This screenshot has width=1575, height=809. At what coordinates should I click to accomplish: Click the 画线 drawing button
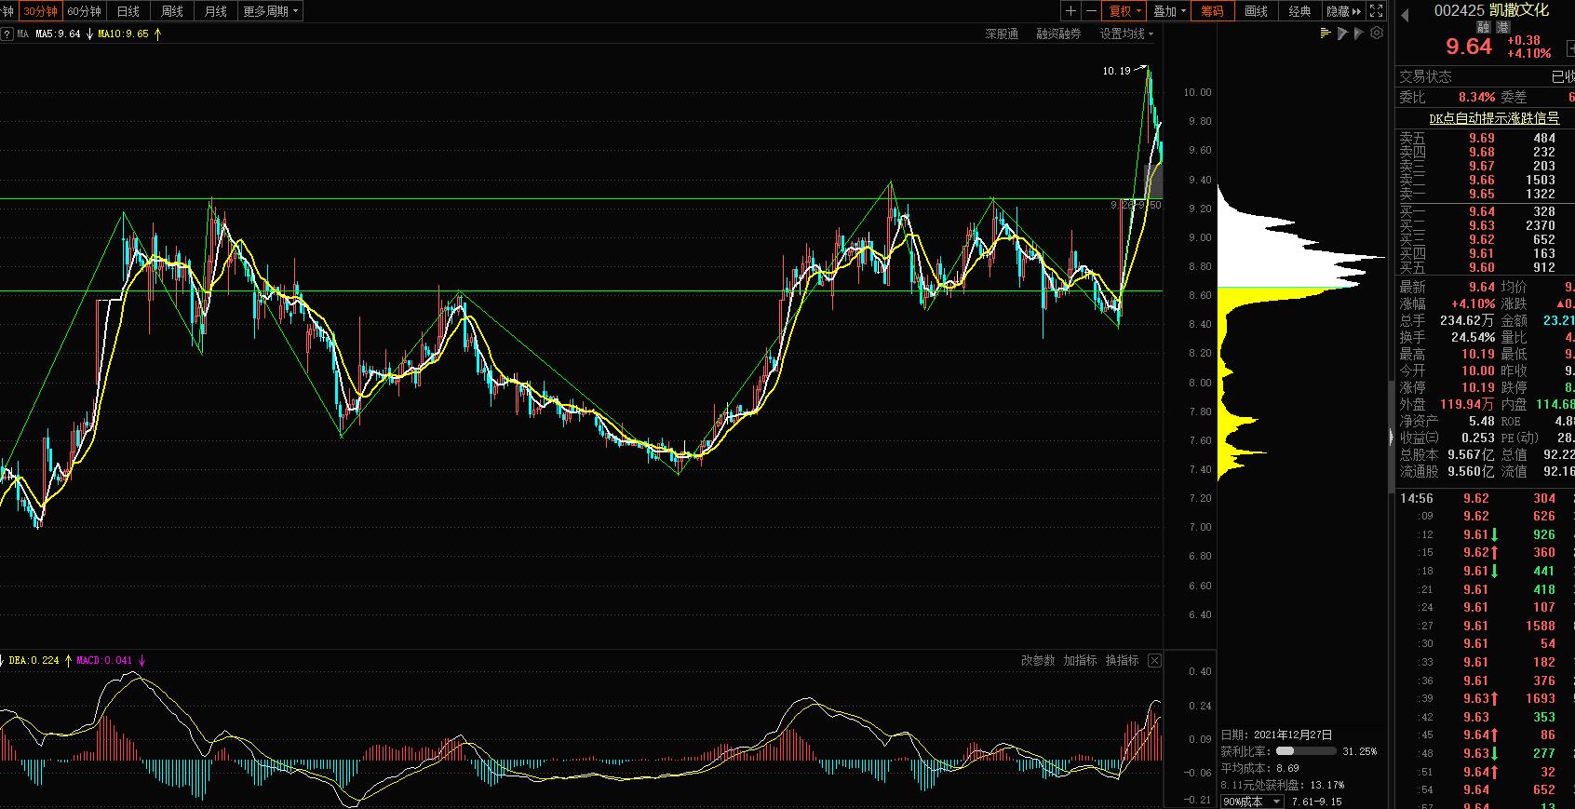point(1256,11)
